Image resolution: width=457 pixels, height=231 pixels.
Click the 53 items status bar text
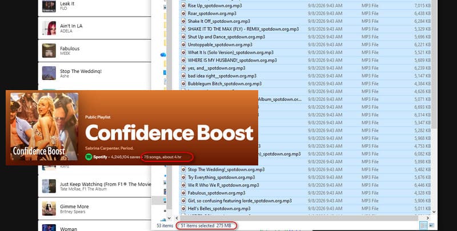[165, 225]
